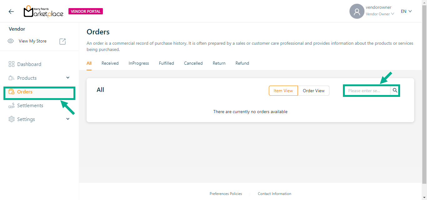Open the Vendor Owner account dropdown
This screenshot has width=427, height=200.
[380, 14]
